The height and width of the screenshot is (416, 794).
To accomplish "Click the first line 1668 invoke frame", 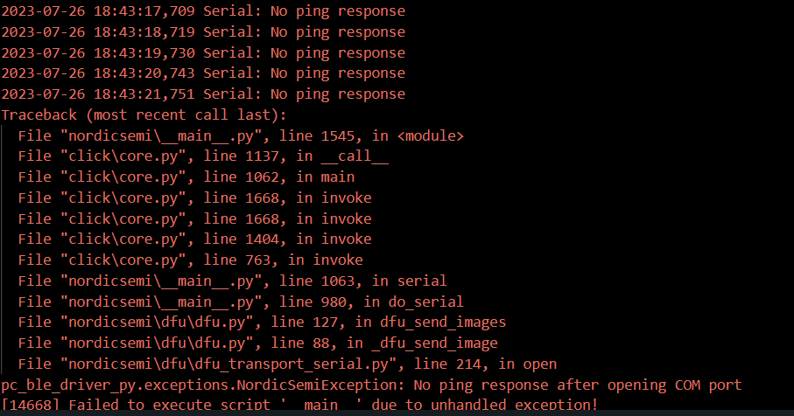I will [x=194, y=198].
